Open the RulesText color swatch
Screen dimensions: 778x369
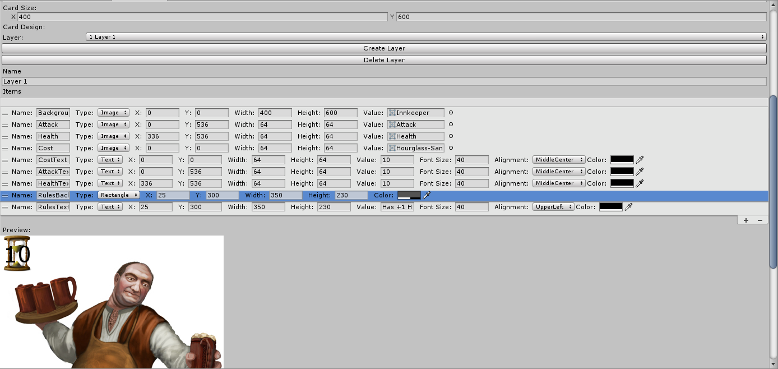pos(611,207)
